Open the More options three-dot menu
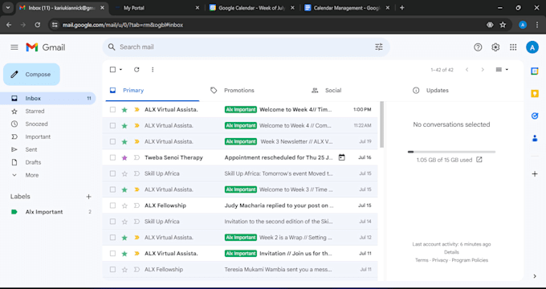Image resolution: width=546 pixels, height=289 pixels. pyautogui.click(x=153, y=70)
